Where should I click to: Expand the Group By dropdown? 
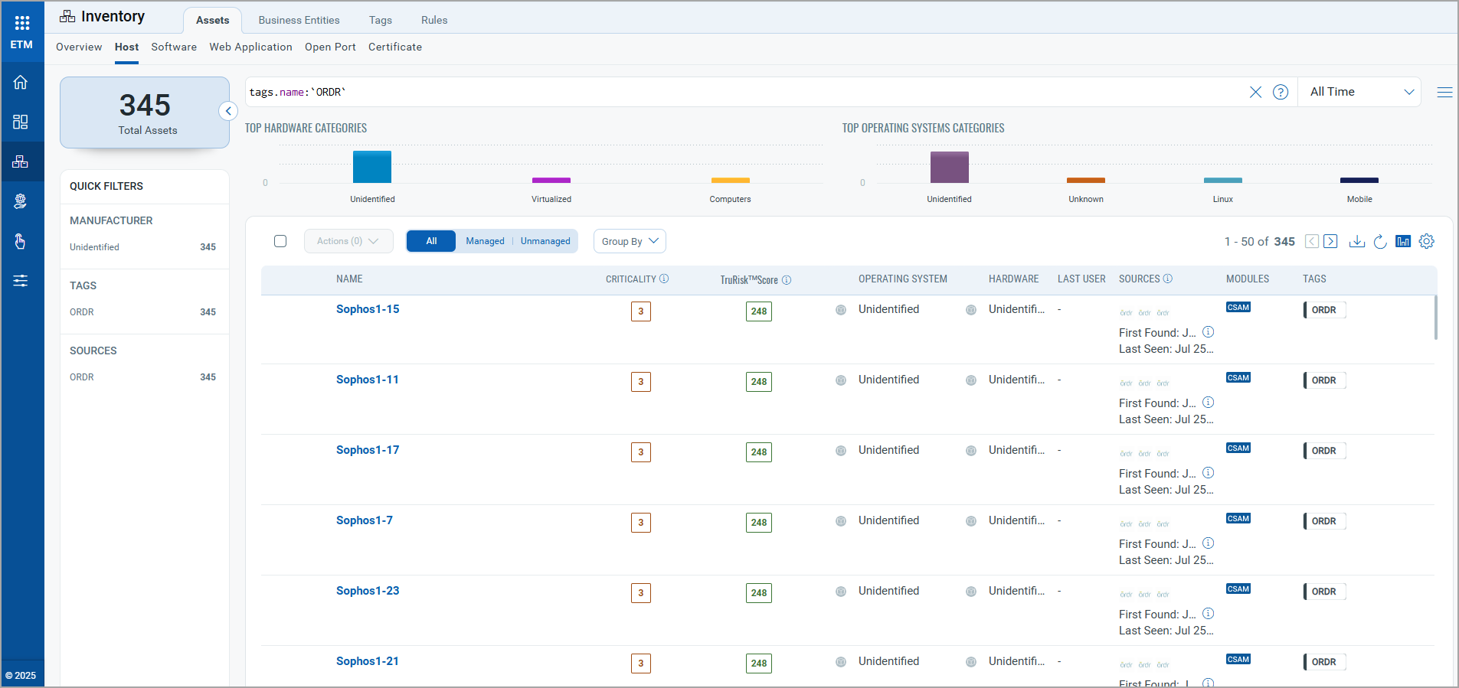pyautogui.click(x=630, y=241)
